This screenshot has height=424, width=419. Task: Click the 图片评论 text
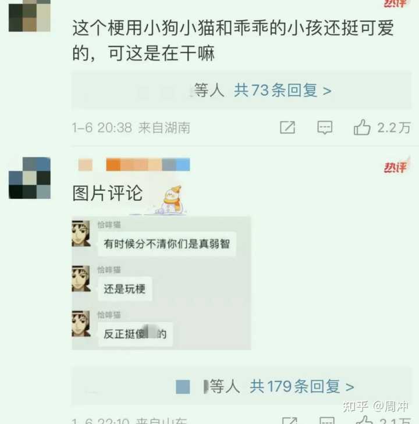coord(108,193)
